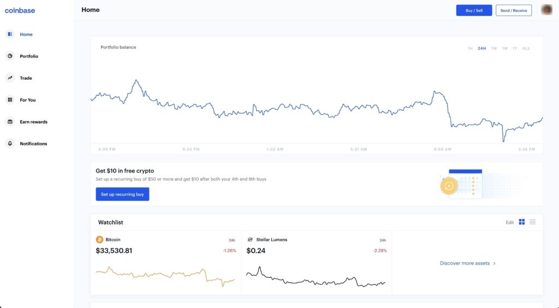The height and width of the screenshot is (308, 559).
Task: Navigate to Trade label
Action: pyautogui.click(x=26, y=78)
